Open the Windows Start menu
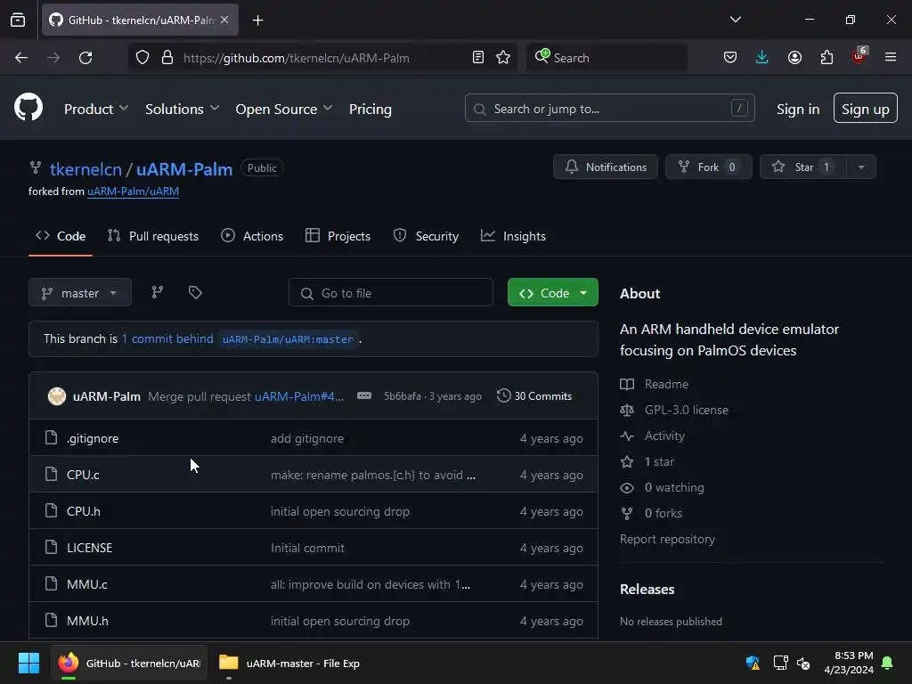 (x=28, y=663)
